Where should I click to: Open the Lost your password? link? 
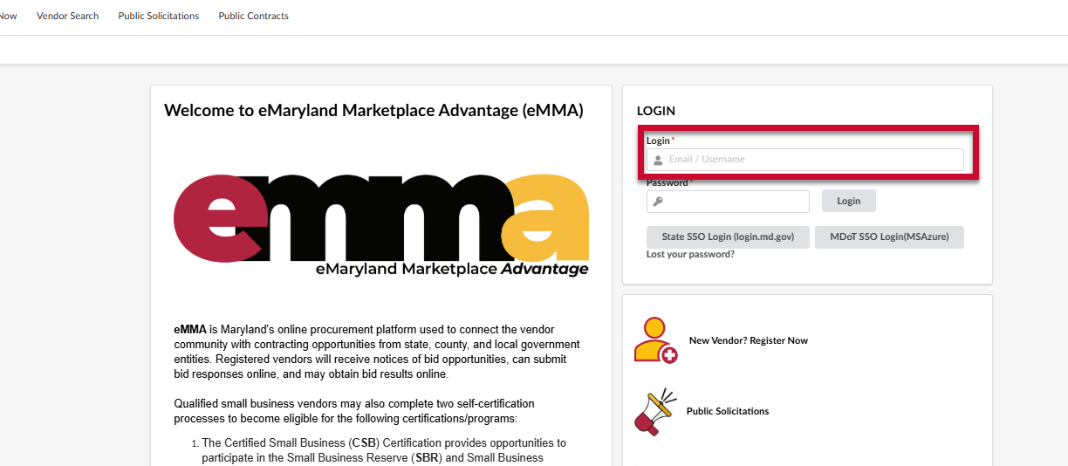[x=690, y=255]
